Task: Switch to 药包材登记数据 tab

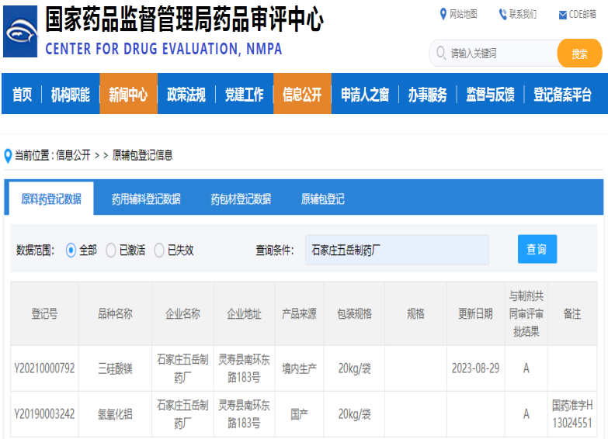Action: click(241, 199)
